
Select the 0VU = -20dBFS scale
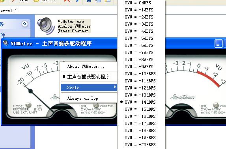pos(141,145)
